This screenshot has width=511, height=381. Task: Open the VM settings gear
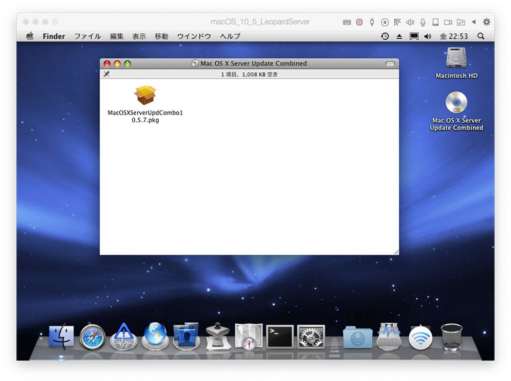(487, 22)
